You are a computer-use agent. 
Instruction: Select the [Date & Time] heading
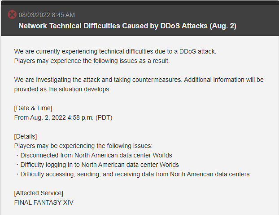(33, 108)
